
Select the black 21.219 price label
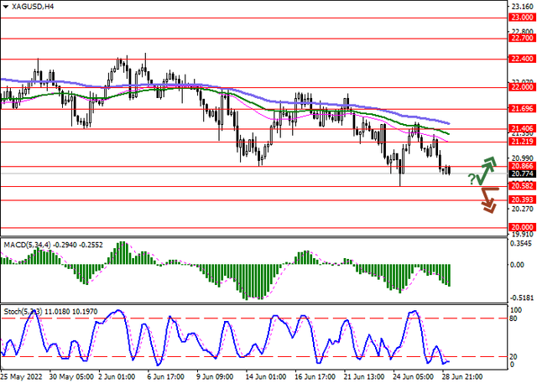[x=521, y=142]
